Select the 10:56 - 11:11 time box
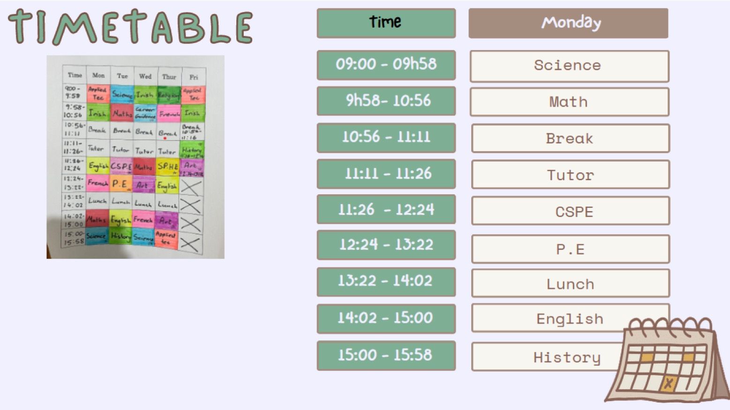This screenshot has width=730, height=410. point(386,138)
